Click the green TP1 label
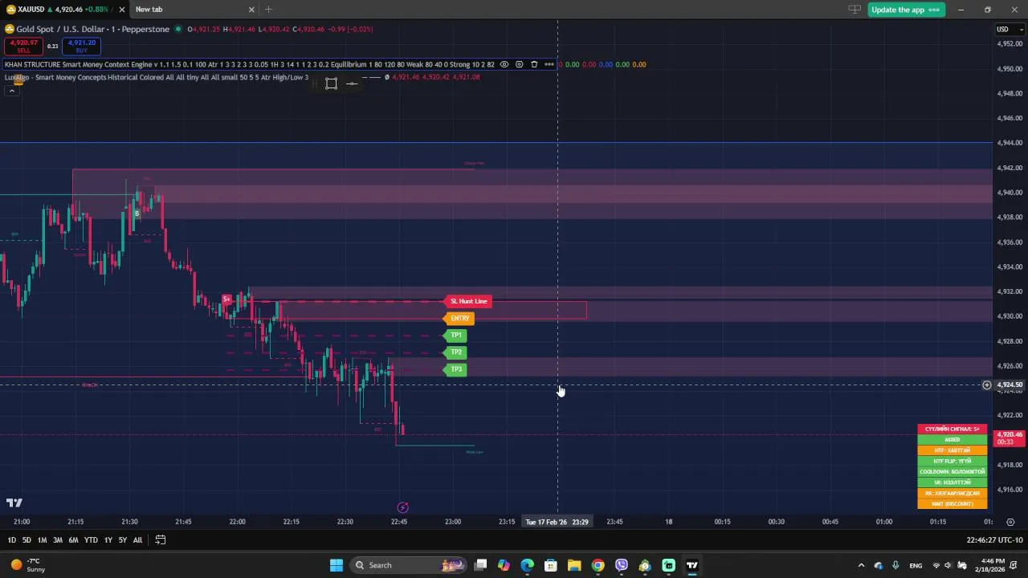The image size is (1028, 578). click(x=455, y=336)
